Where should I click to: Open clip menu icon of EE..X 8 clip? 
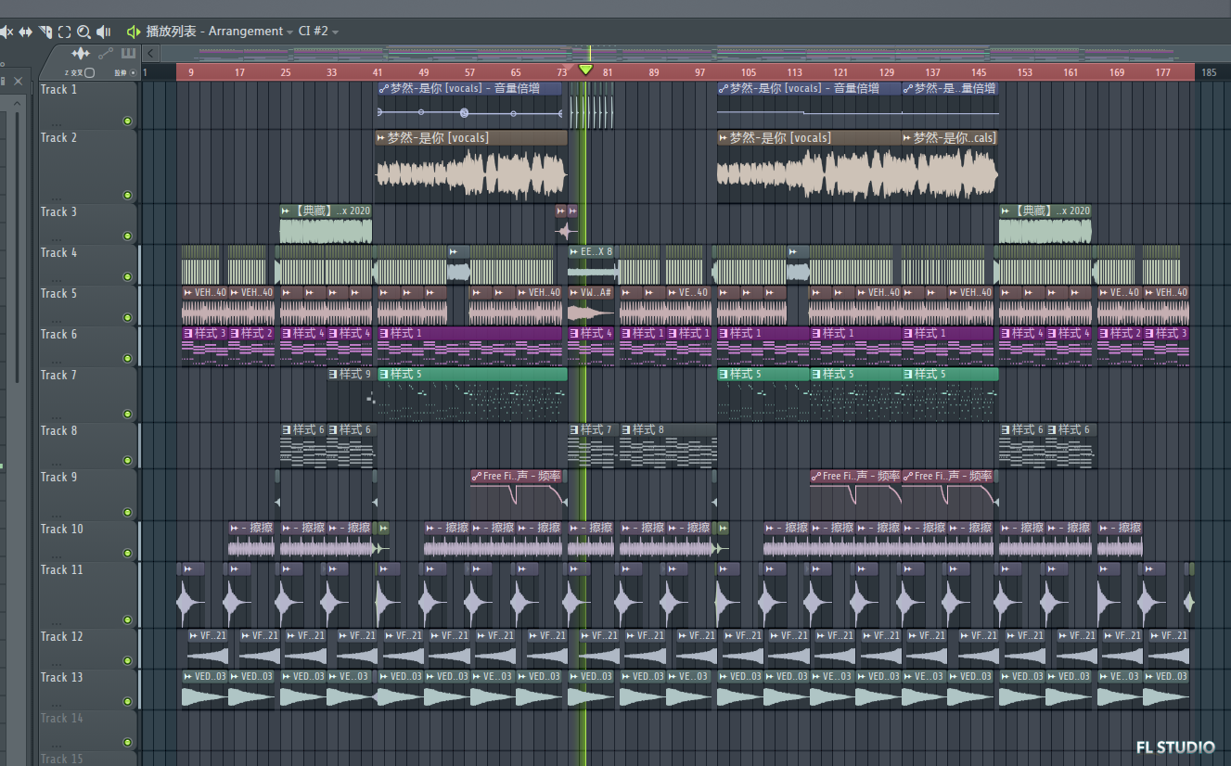573,251
